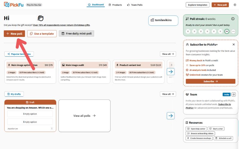Open the draft card three-dot menu
The width and height of the screenshot is (239, 149).
click(x=52, y=128)
